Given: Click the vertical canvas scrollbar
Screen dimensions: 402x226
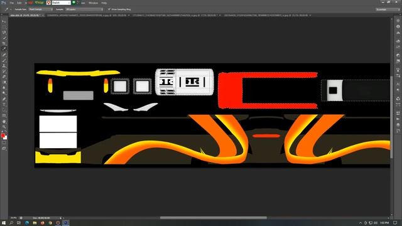Looking at the screenshot, I should click(391, 117).
